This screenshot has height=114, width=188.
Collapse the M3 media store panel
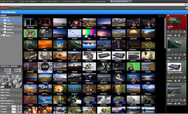point(185,61)
